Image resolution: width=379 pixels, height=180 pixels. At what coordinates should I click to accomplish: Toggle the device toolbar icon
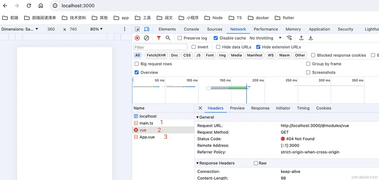pyautogui.click(x=147, y=29)
